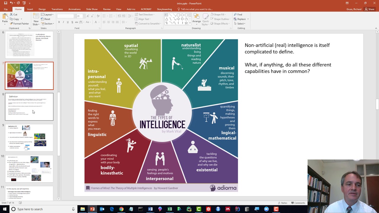The height and width of the screenshot is (213, 379).
Task: Switch to the Design tab
Action: 42,9
